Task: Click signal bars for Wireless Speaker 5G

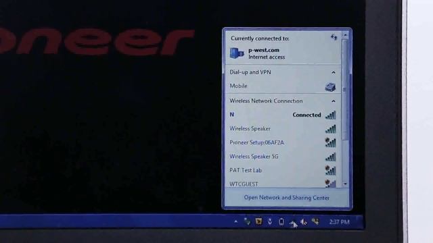Action: point(331,157)
